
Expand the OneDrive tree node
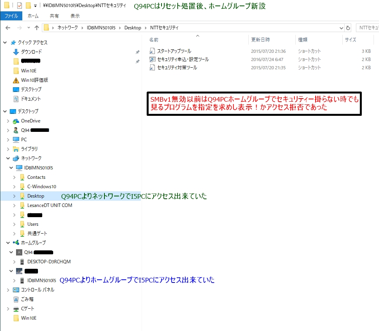(8, 121)
